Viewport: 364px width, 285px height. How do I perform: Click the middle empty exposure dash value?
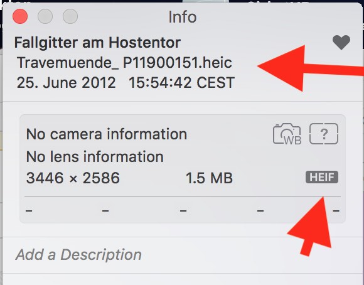coord(183,211)
